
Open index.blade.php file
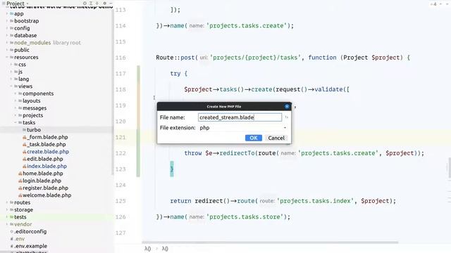(47, 166)
